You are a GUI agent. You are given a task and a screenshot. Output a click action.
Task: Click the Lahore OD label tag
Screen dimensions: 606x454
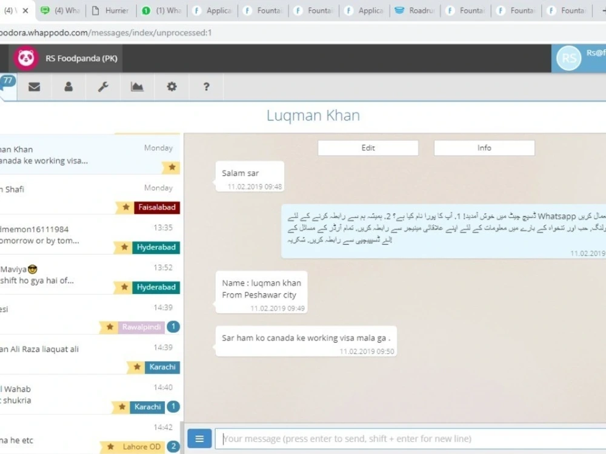tap(141, 447)
